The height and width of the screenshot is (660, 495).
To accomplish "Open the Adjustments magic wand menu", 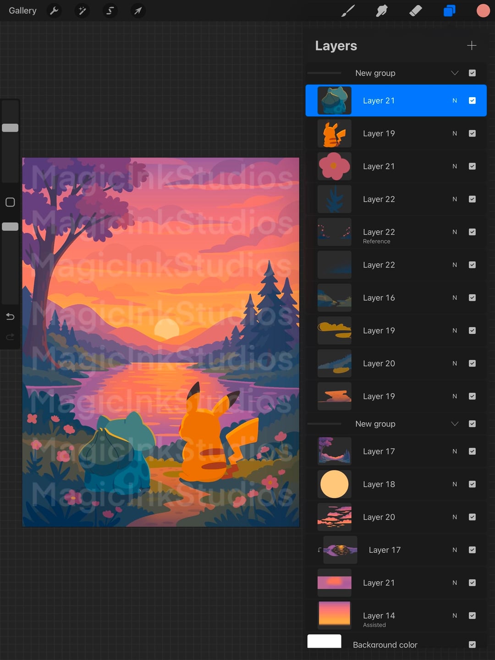I will point(82,11).
